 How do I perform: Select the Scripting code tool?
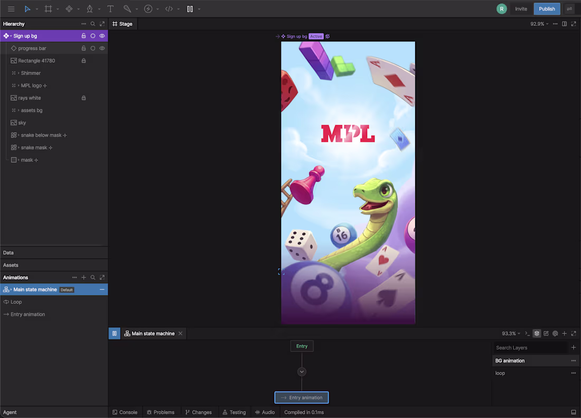tap(169, 9)
